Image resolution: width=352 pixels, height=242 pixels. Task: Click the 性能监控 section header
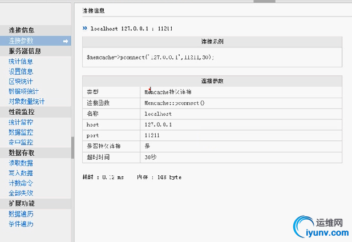[35, 112]
